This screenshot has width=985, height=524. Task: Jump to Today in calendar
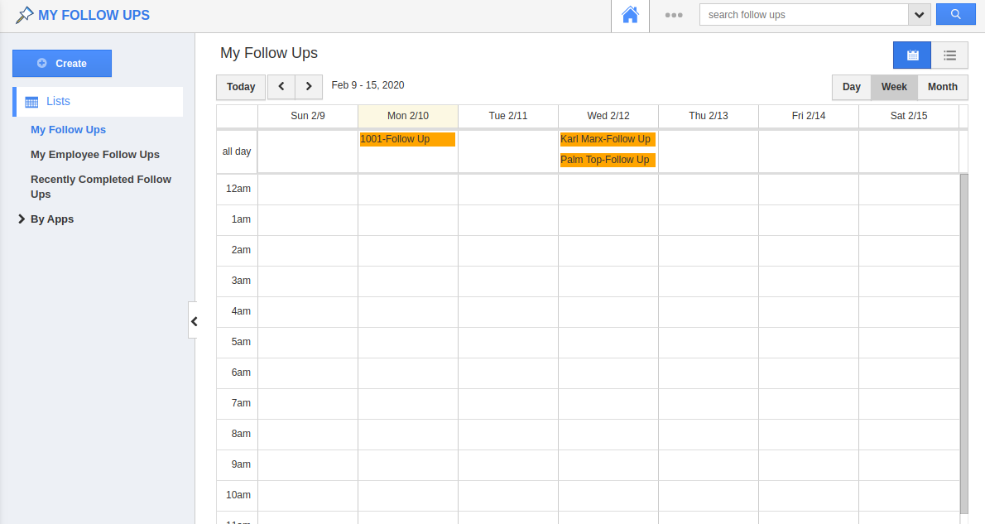point(241,87)
